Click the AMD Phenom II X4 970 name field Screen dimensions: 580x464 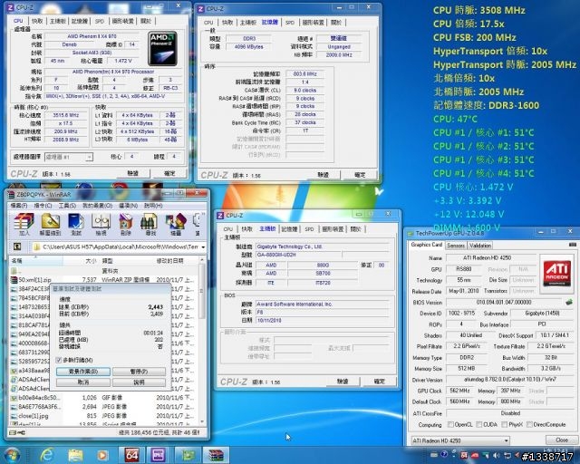click(92, 36)
